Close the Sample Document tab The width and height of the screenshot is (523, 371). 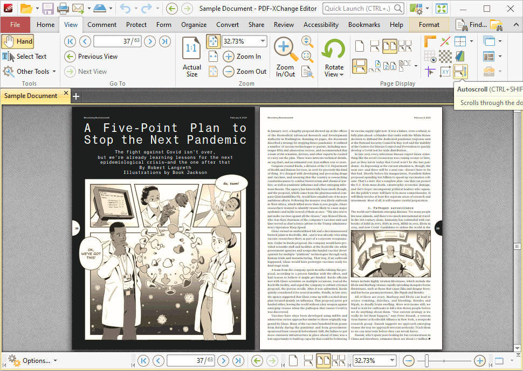pyautogui.click(x=66, y=93)
